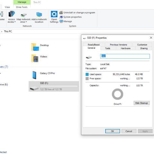Click the Drive F: label under chart
This screenshot has width=154, height=154.
[x=118, y=104]
